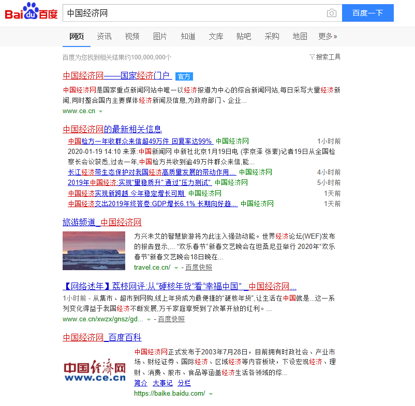
Task: Open news 中国检方一年收群众来信超49万件
Action: click(141, 142)
